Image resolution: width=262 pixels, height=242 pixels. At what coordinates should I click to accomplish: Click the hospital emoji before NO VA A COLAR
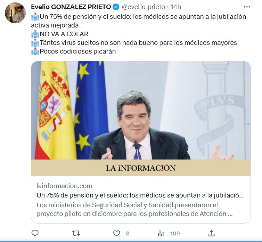tap(35, 34)
